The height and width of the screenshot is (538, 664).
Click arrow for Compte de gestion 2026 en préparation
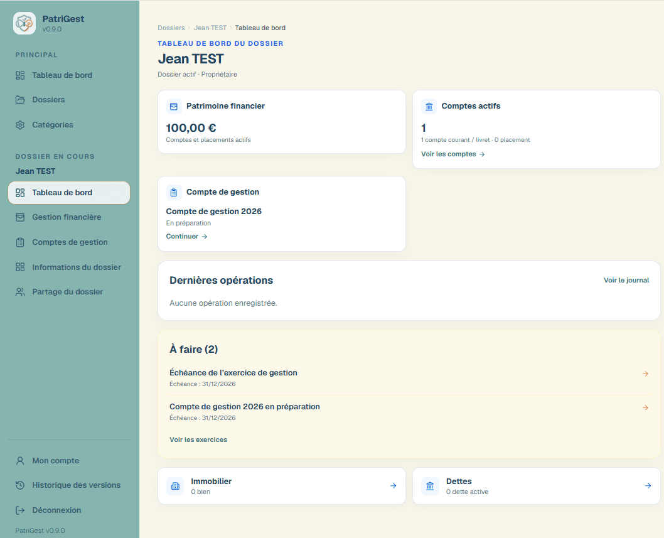[x=645, y=407]
